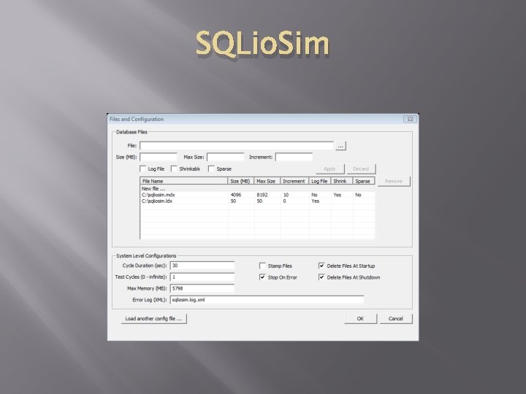The width and height of the screenshot is (526, 394).
Task: Open the file browse ellipsis button
Action: (340, 146)
